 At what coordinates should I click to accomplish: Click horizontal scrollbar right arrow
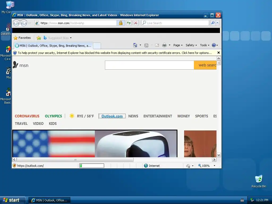[x=214, y=160]
